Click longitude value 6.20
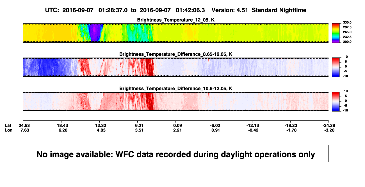This screenshot has height=187, width=365. (62, 130)
